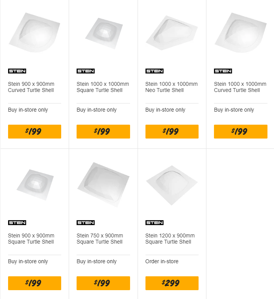Open the Stein 750 x 900mm Square Turtle Shell image
Viewport: 274px width, 299px height.
point(103,185)
